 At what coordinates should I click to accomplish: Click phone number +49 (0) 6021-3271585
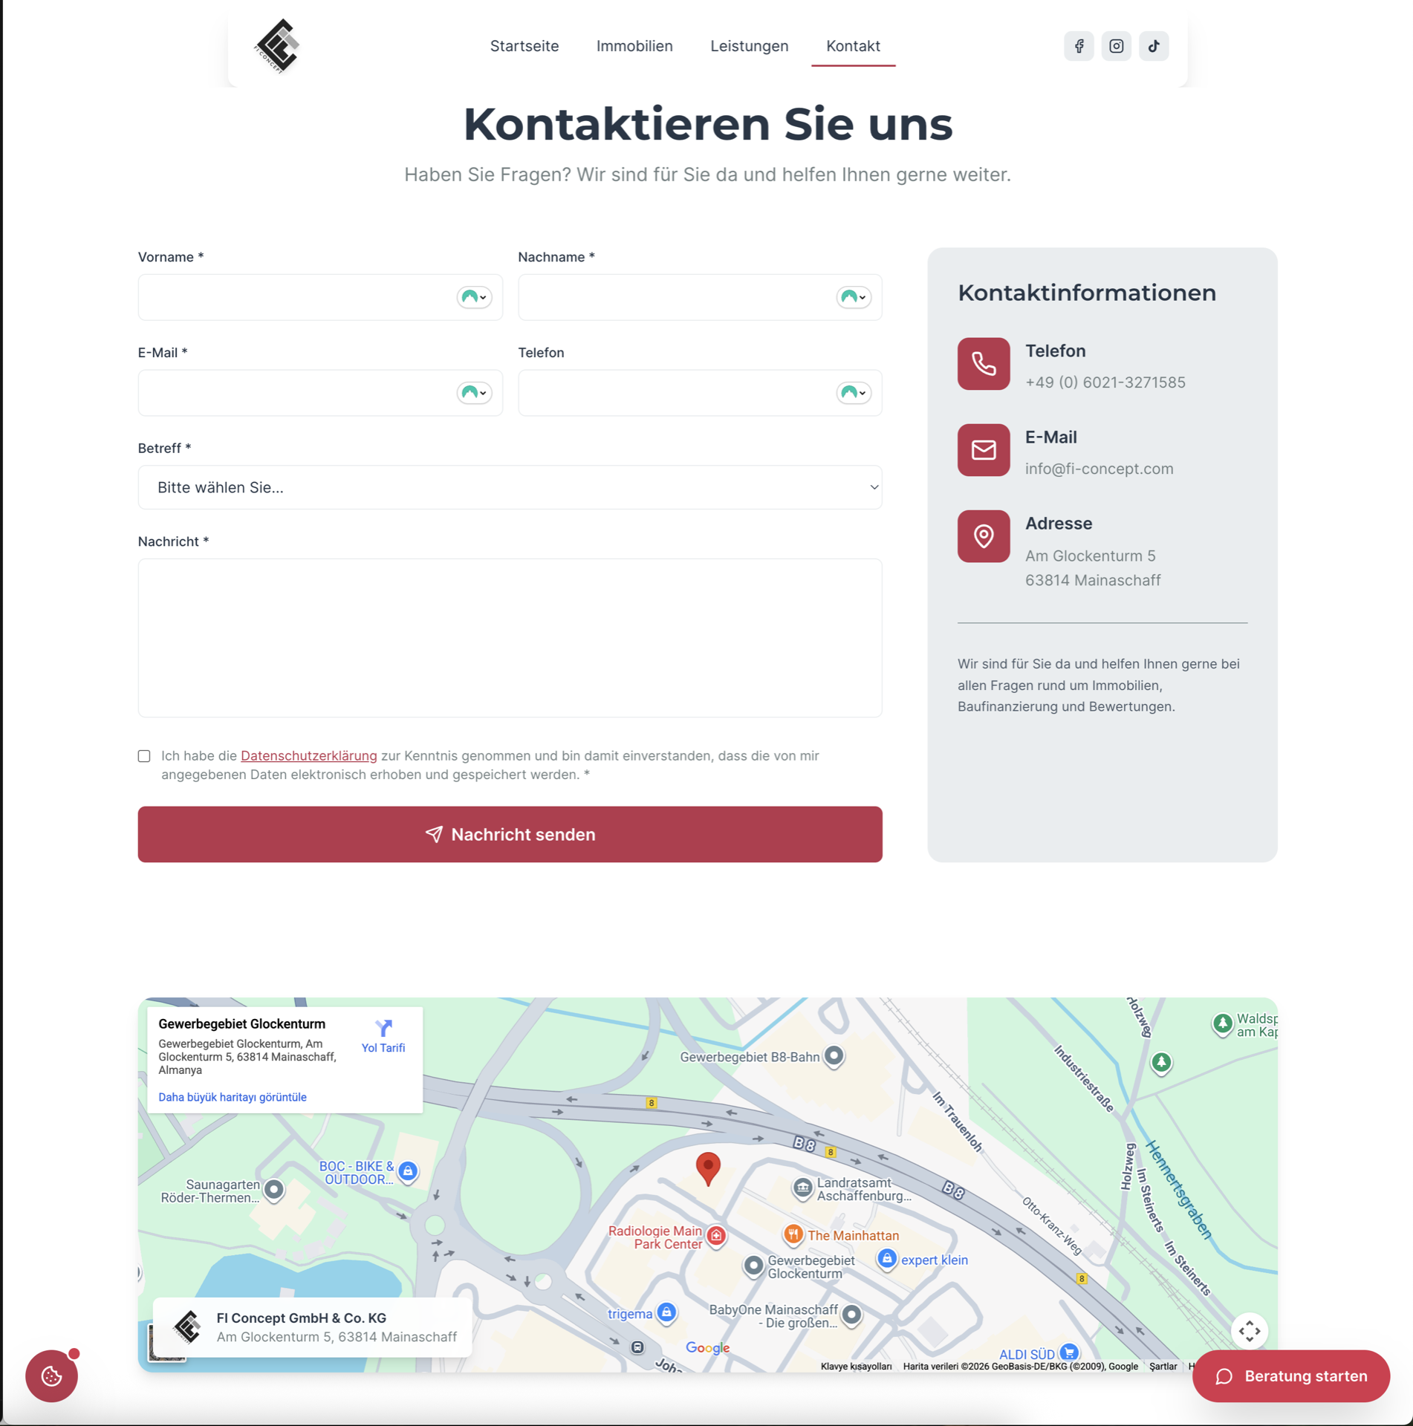tap(1105, 382)
